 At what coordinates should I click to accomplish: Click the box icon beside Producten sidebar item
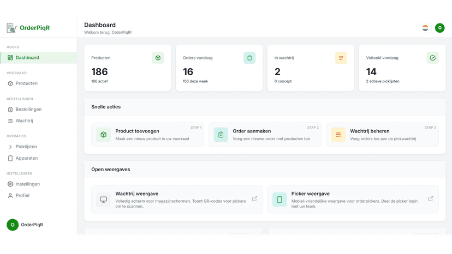click(x=10, y=83)
